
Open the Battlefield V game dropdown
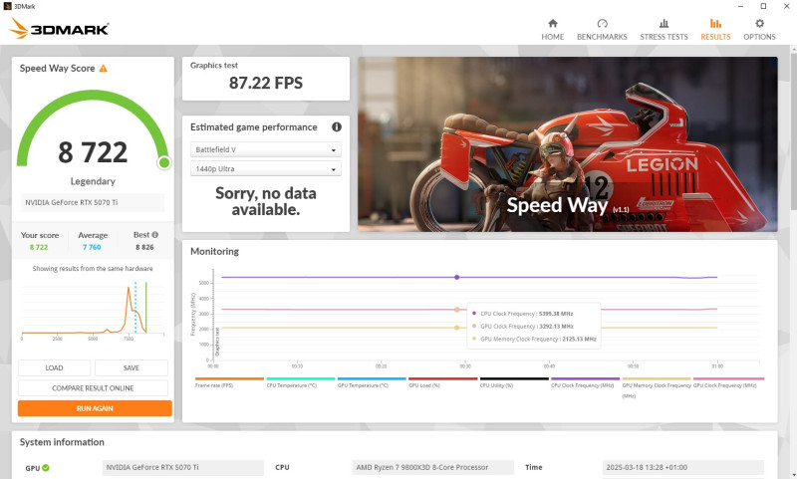(x=265, y=149)
